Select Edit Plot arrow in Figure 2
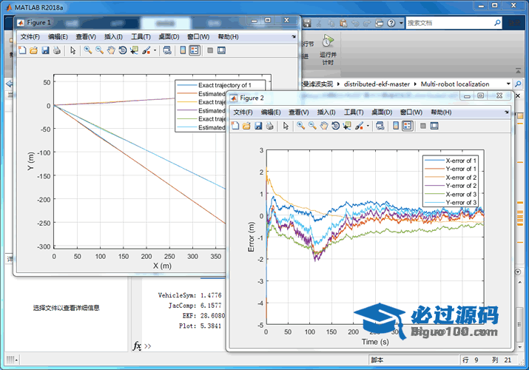The width and height of the screenshot is (529, 370). click(286, 126)
